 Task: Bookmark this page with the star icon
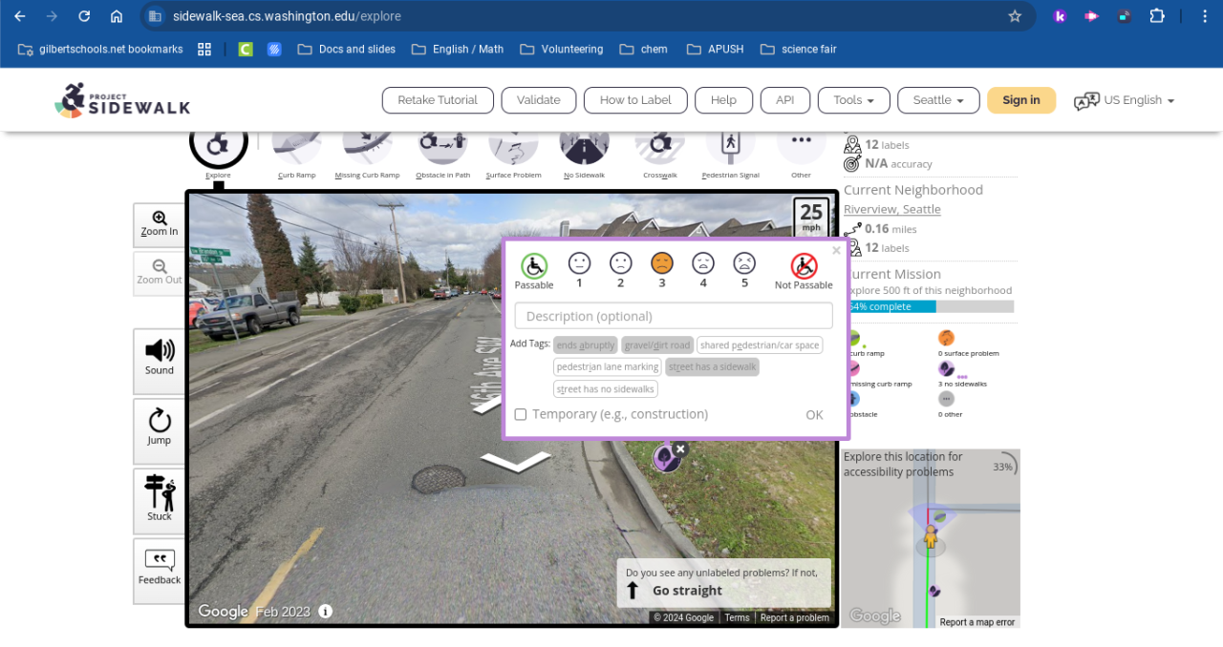pos(1015,16)
